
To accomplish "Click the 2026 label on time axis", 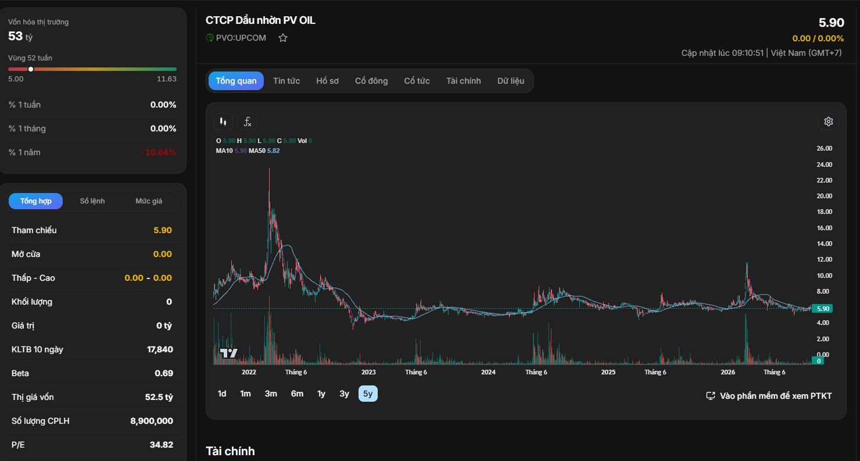I will click(728, 372).
